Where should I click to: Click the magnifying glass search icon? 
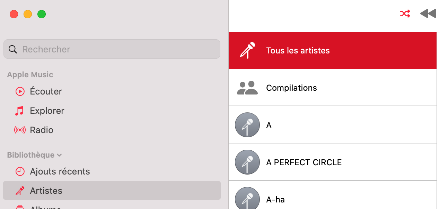(13, 49)
